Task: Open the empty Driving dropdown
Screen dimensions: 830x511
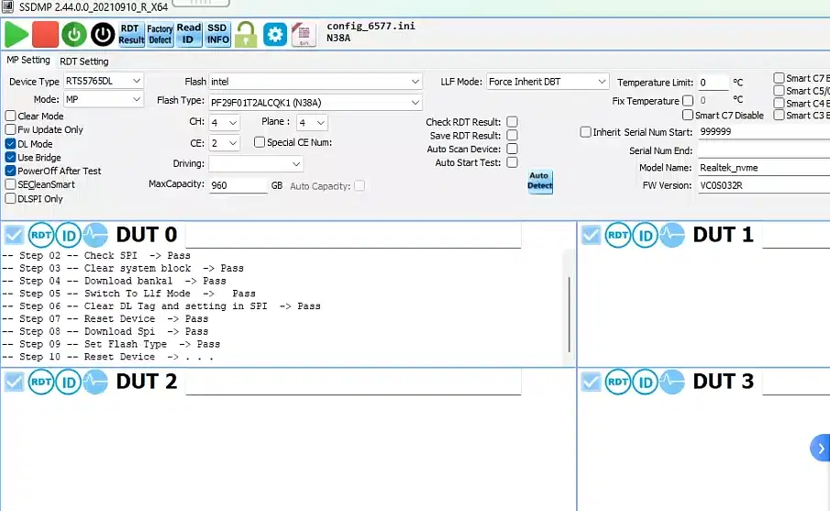Action: point(256,163)
